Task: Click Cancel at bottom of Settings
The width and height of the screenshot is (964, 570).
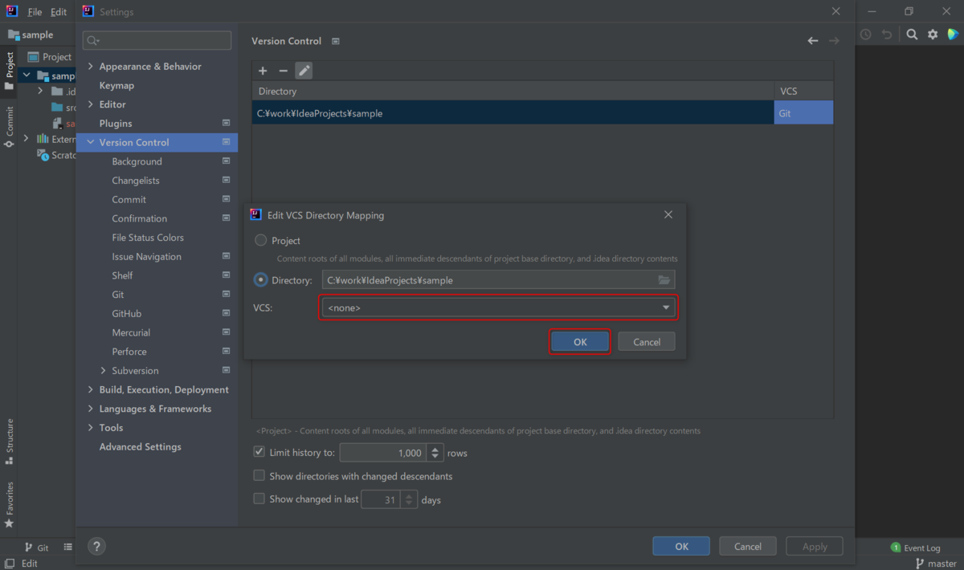Action: pos(748,547)
